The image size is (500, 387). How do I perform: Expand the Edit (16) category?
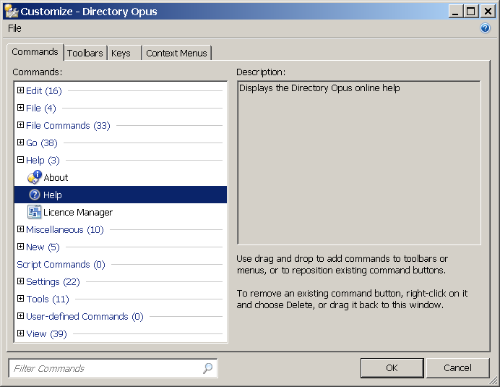click(20, 90)
